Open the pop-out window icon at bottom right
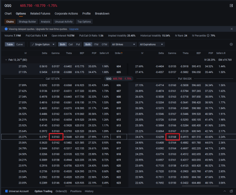236x195 pixels. pos(231,191)
